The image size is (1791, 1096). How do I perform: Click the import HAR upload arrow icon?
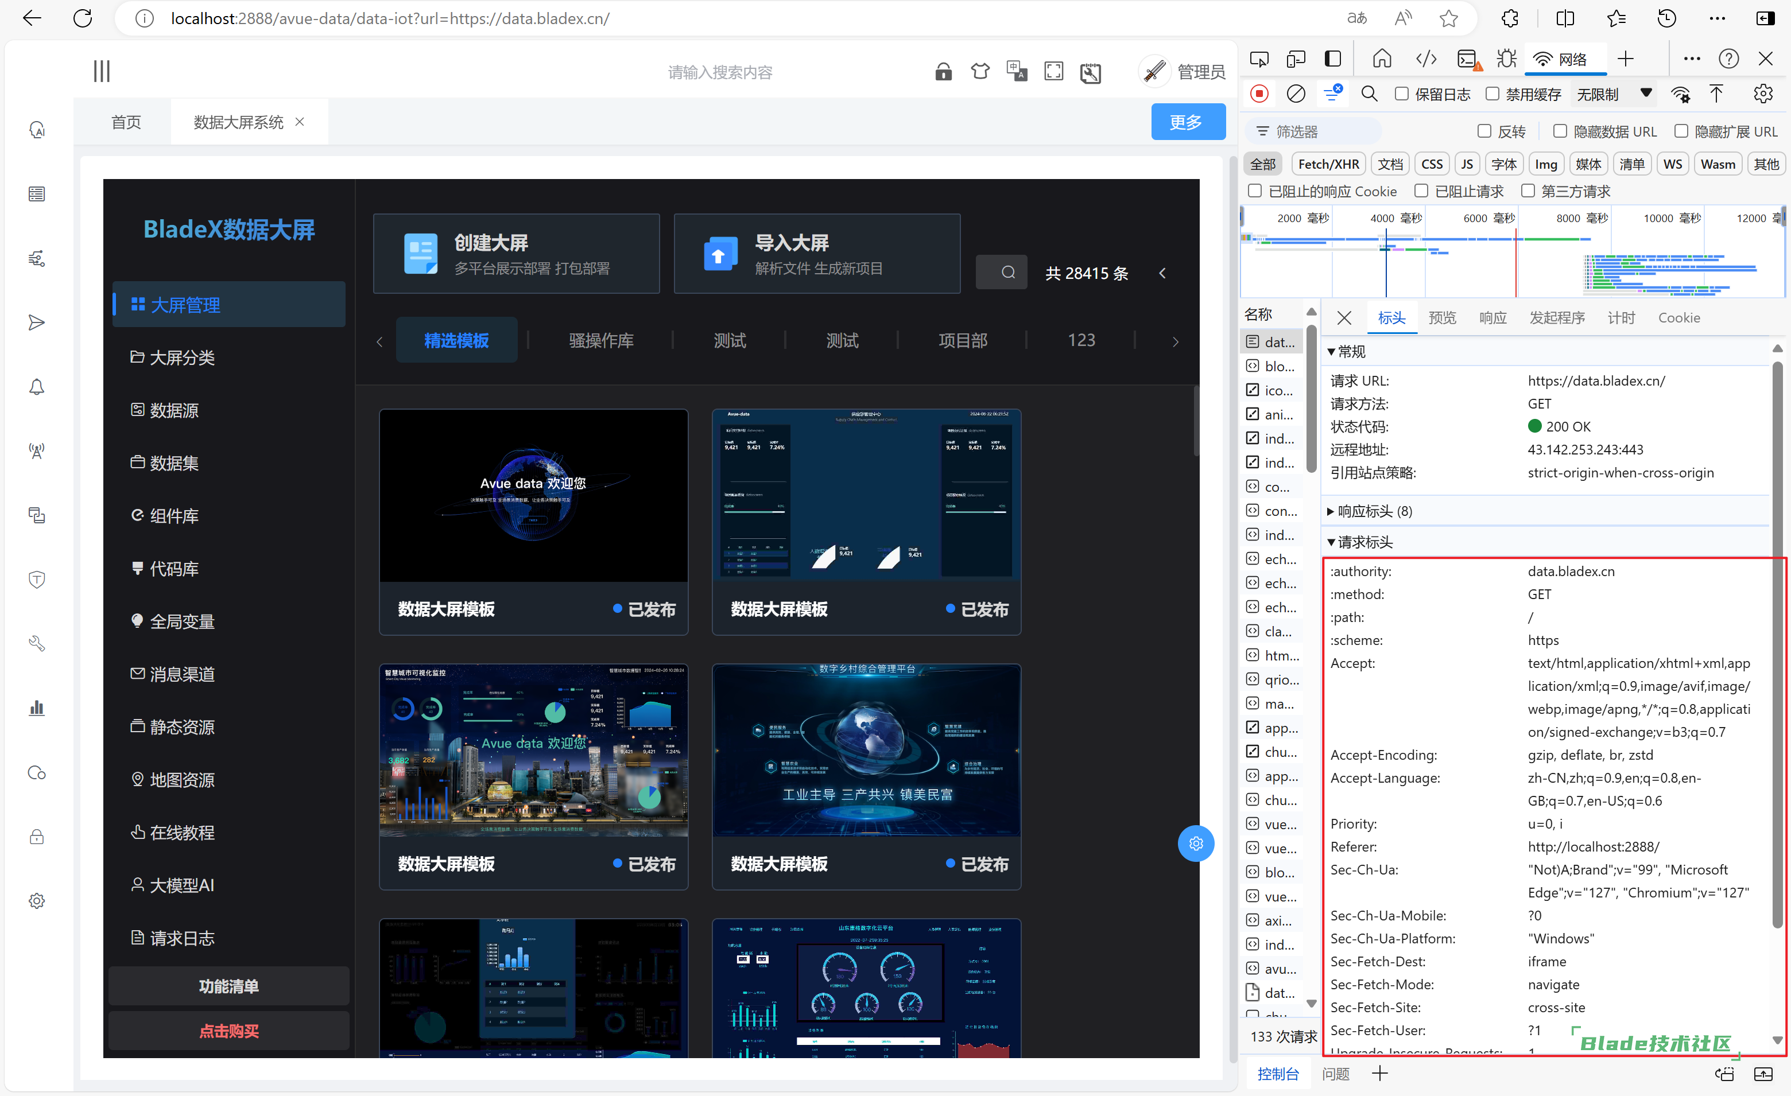[1716, 94]
